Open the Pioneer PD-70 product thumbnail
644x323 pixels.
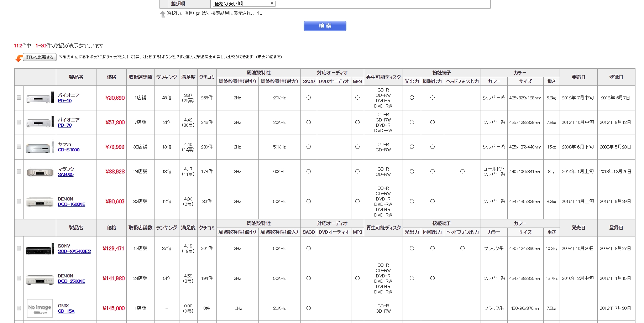[x=40, y=123]
